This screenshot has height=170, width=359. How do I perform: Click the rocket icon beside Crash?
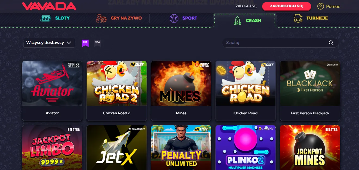point(237,20)
